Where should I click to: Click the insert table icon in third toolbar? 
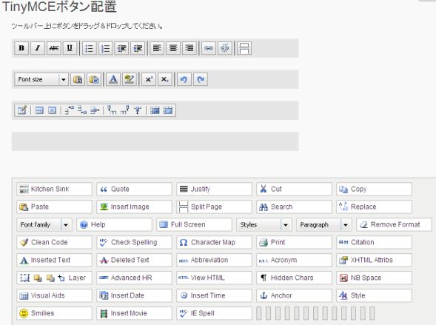pyautogui.click(x=22, y=110)
